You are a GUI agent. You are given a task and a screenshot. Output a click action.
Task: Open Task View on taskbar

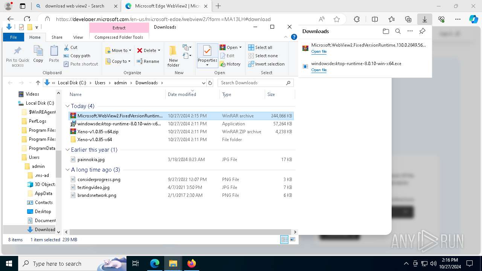coord(136,263)
